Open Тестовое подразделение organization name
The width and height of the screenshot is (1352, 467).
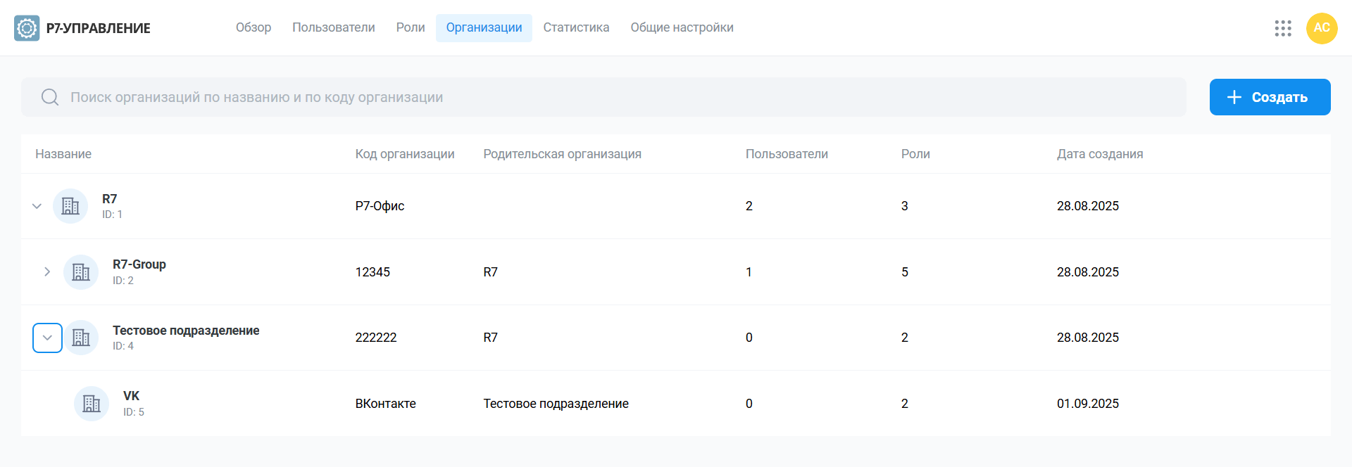[x=186, y=331]
